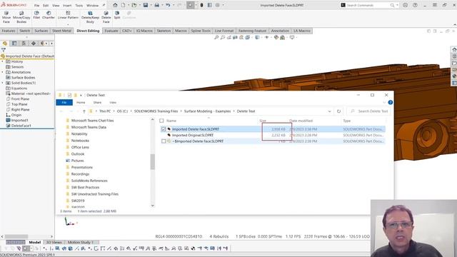Click the Open document toolbar icon
This screenshot has height=257, width=457.
pos(134,5)
